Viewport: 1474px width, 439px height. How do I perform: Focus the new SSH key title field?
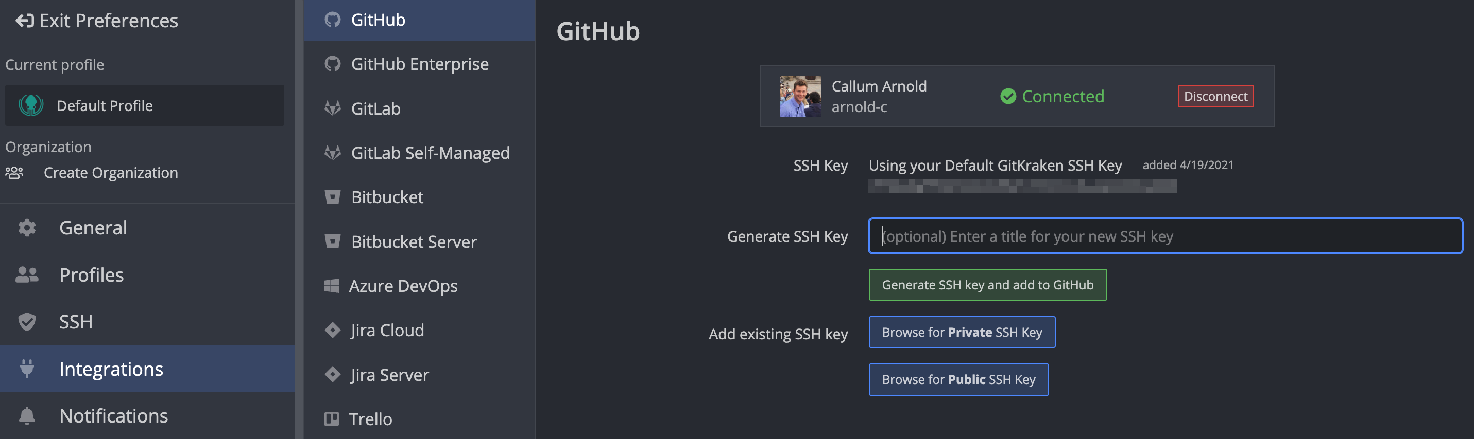coord(1164,236)
